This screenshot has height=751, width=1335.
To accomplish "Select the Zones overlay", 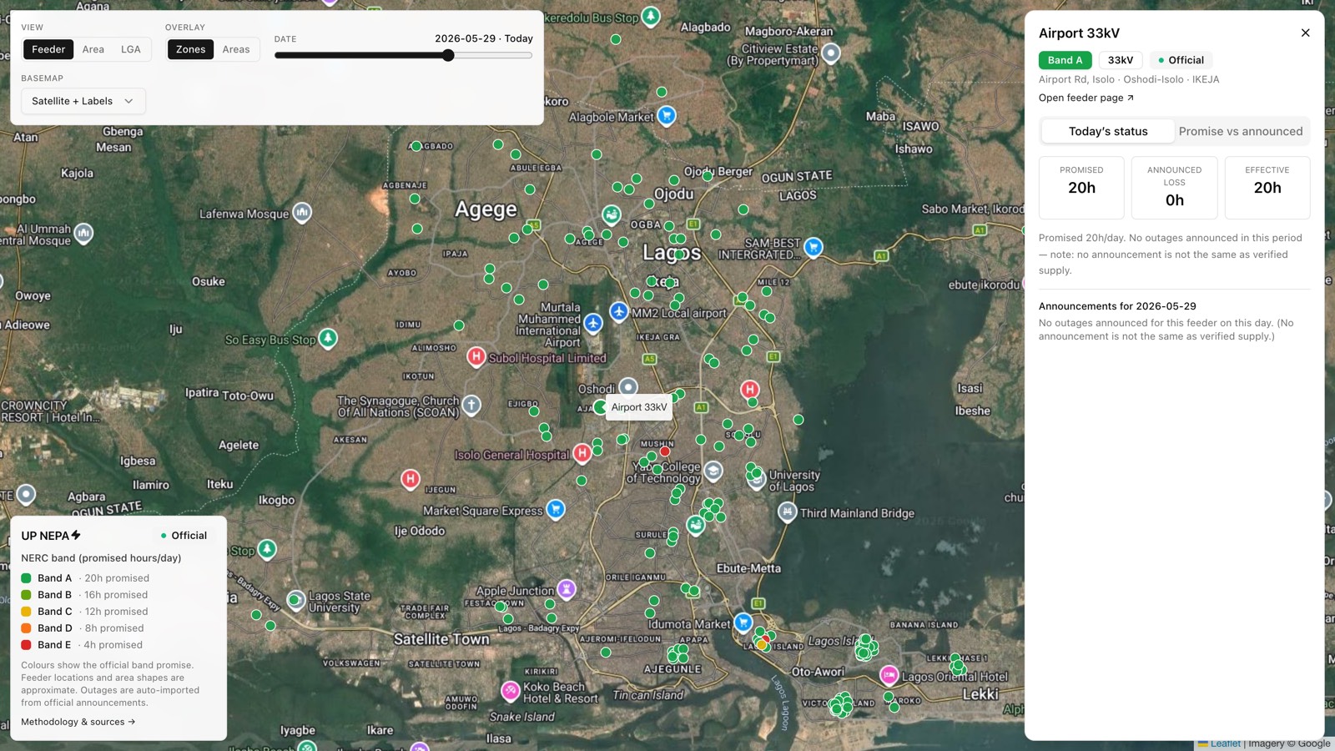I will pyautogui.click(x=190, y=49).
